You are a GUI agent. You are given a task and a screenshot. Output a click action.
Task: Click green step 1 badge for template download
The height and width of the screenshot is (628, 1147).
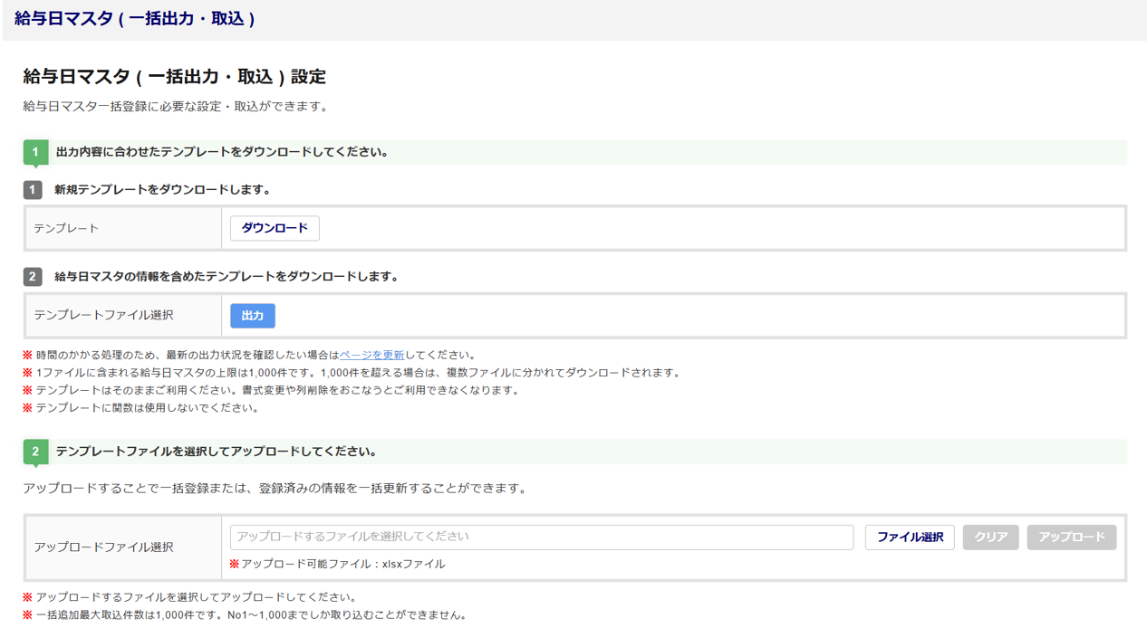pos(35,152)
